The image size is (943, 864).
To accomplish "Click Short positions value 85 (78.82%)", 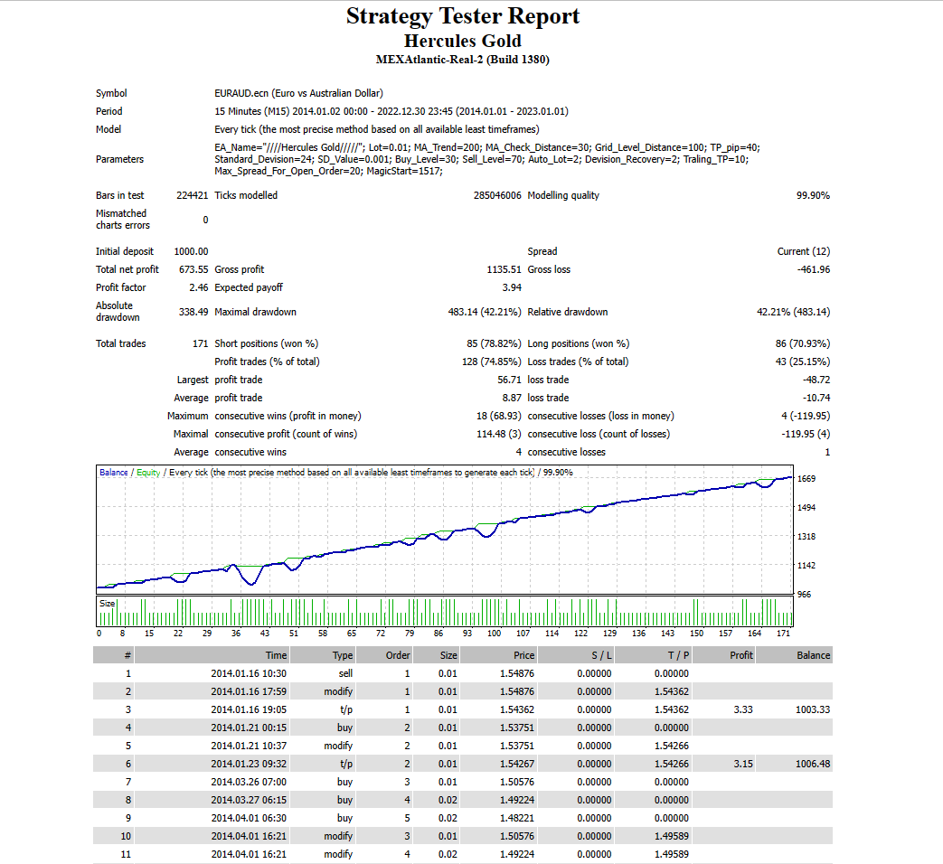I will pyautogui.click(x=494, y=344).
